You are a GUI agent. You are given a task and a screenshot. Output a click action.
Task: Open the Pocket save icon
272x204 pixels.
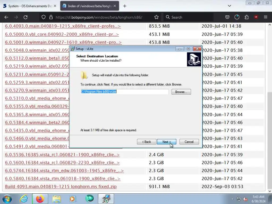tap(227, 17)
